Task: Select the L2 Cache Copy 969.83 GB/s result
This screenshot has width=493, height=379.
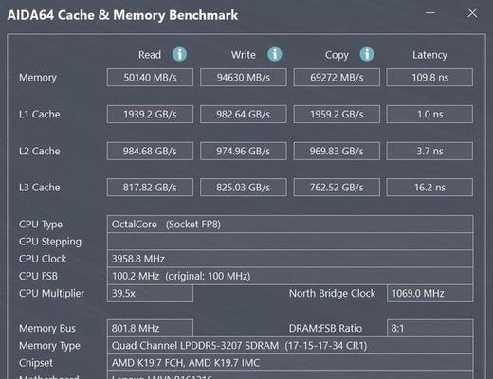Action: 337,151
